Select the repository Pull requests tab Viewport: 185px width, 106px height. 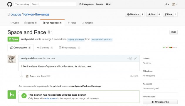pos(52,23)
